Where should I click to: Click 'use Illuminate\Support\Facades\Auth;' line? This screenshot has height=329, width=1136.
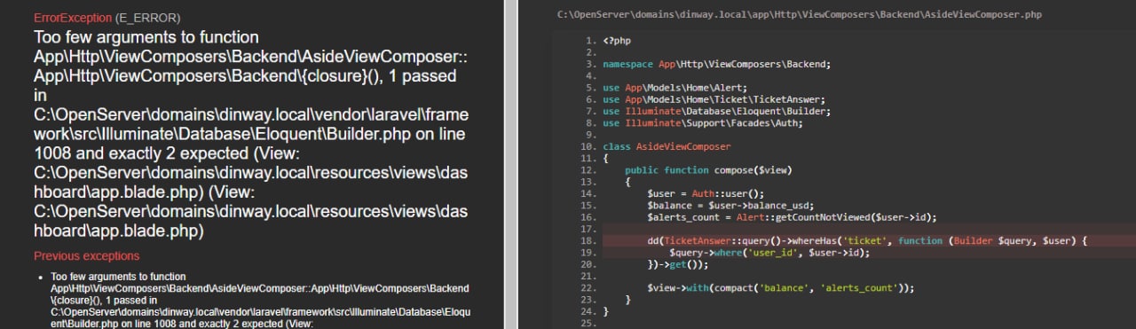[x=703, y=122]
